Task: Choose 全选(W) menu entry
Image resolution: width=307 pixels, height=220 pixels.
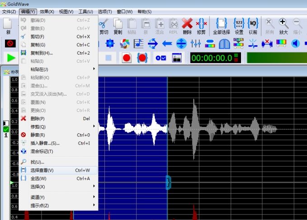Action: point(59,178)
